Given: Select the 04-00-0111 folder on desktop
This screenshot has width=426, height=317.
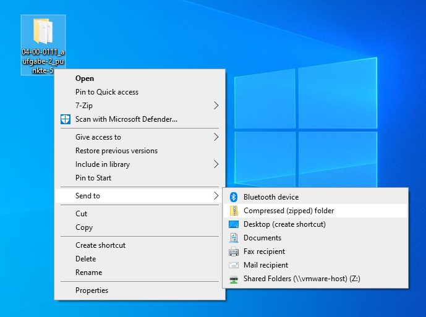Looking at the screenshot, I should coord(43,34).
